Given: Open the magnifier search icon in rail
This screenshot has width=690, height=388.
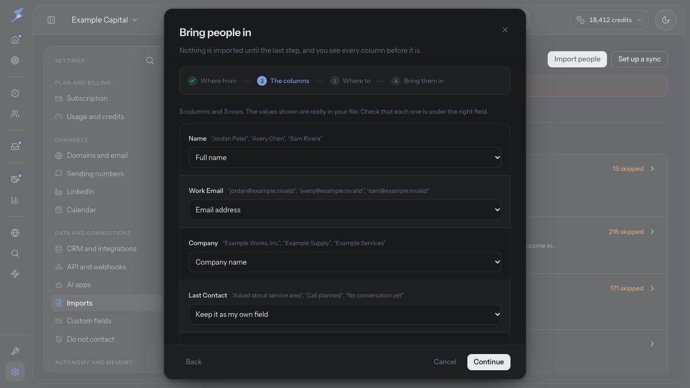Looking at the screenshot, I should [x=15, y=253].
